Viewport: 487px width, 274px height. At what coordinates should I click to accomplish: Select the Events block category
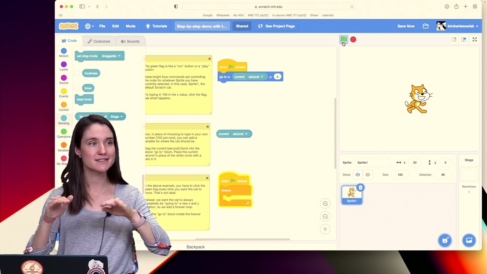click(64, 93)
